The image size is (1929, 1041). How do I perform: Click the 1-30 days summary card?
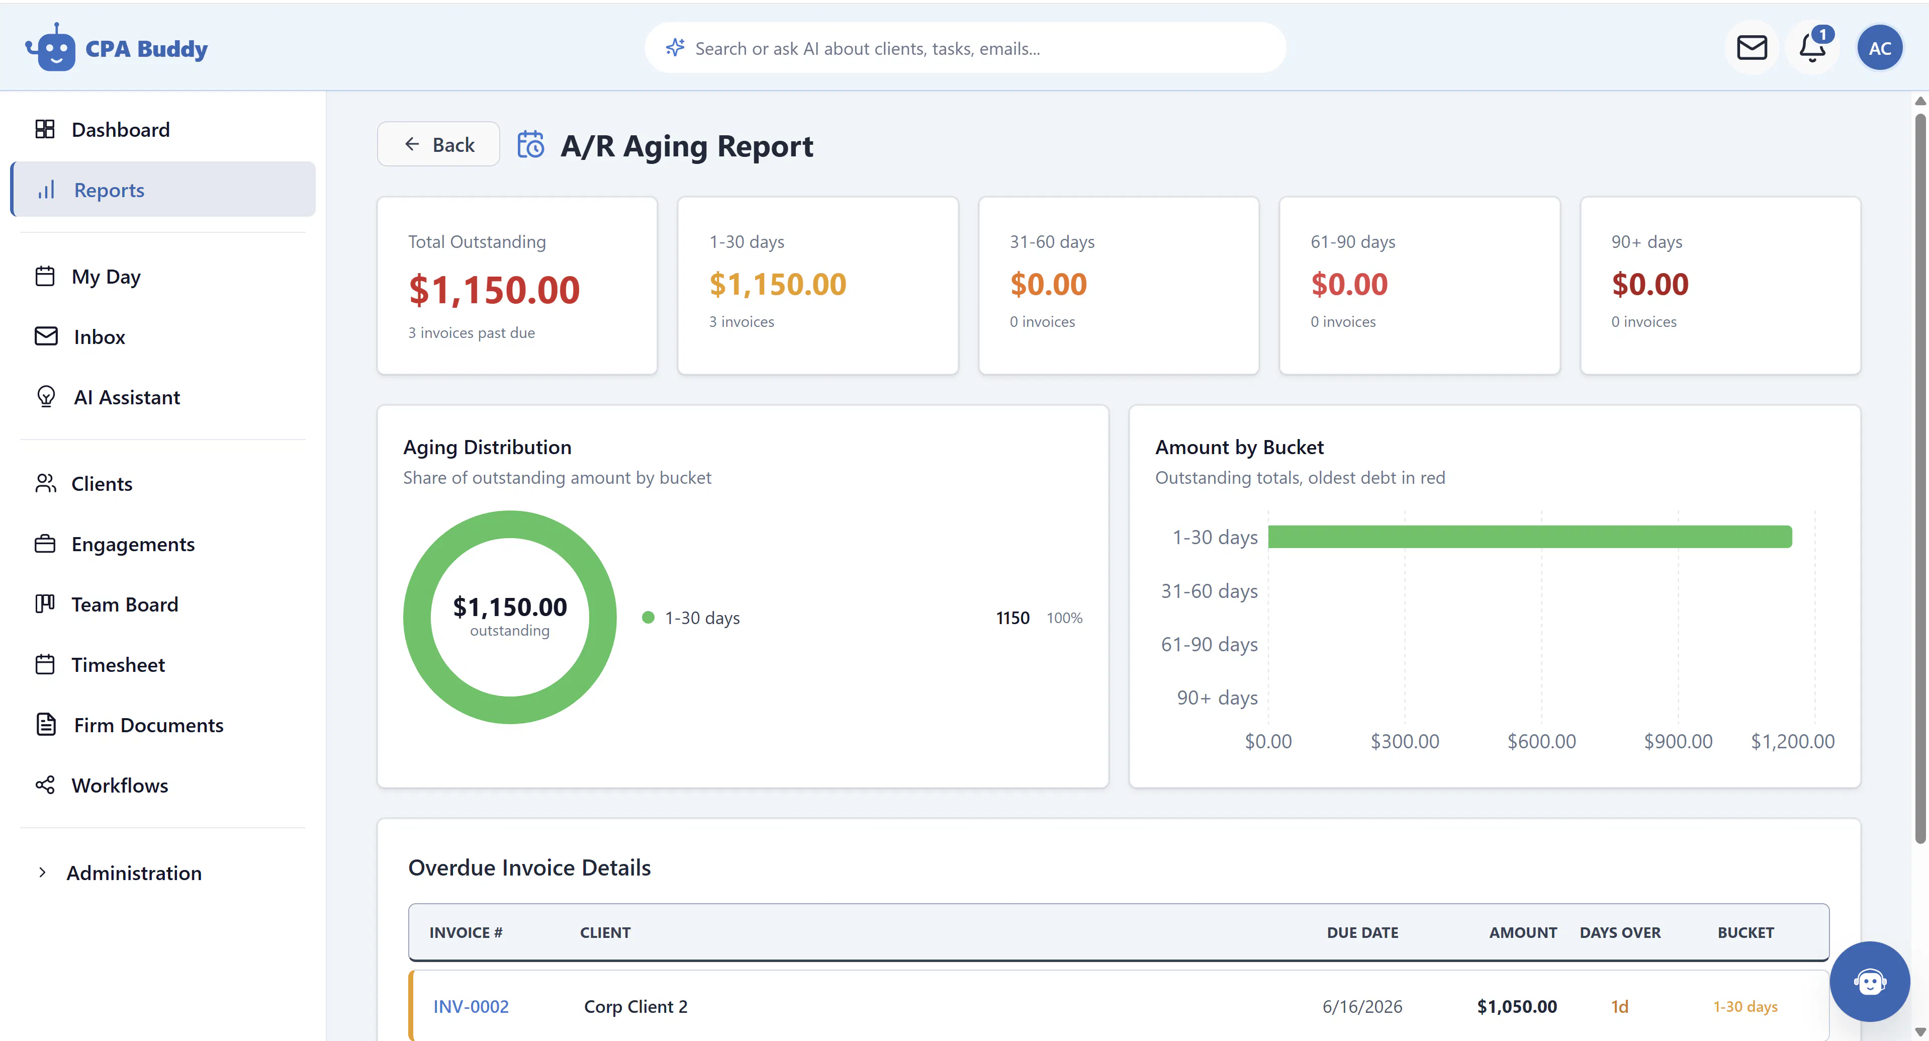(x=818, y=285)
